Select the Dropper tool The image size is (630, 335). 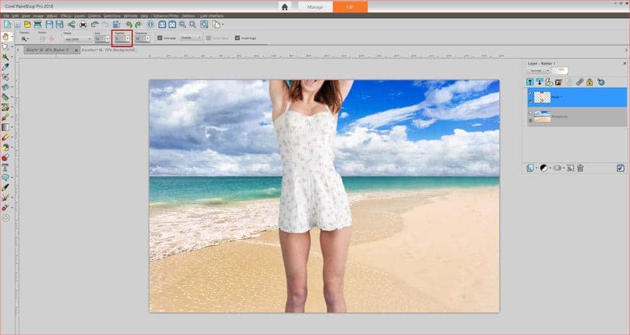click(6, 66)
